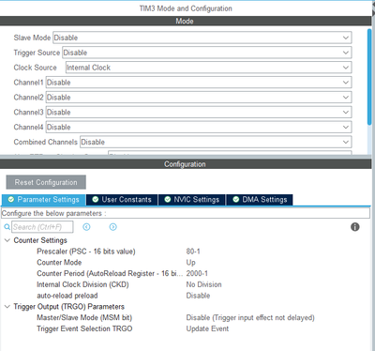Click the auto-reload preload label
Viewport: 375px width, 351px height.
point(67,296)
